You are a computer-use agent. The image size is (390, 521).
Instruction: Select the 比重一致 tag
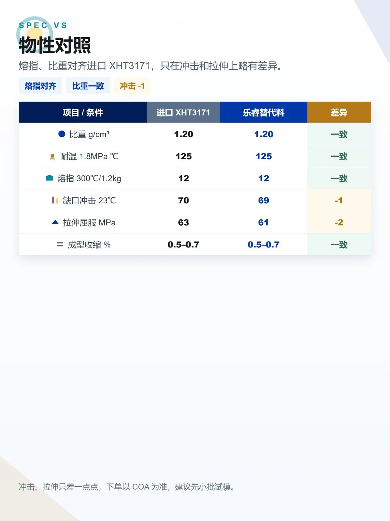(x=88, y=86)
